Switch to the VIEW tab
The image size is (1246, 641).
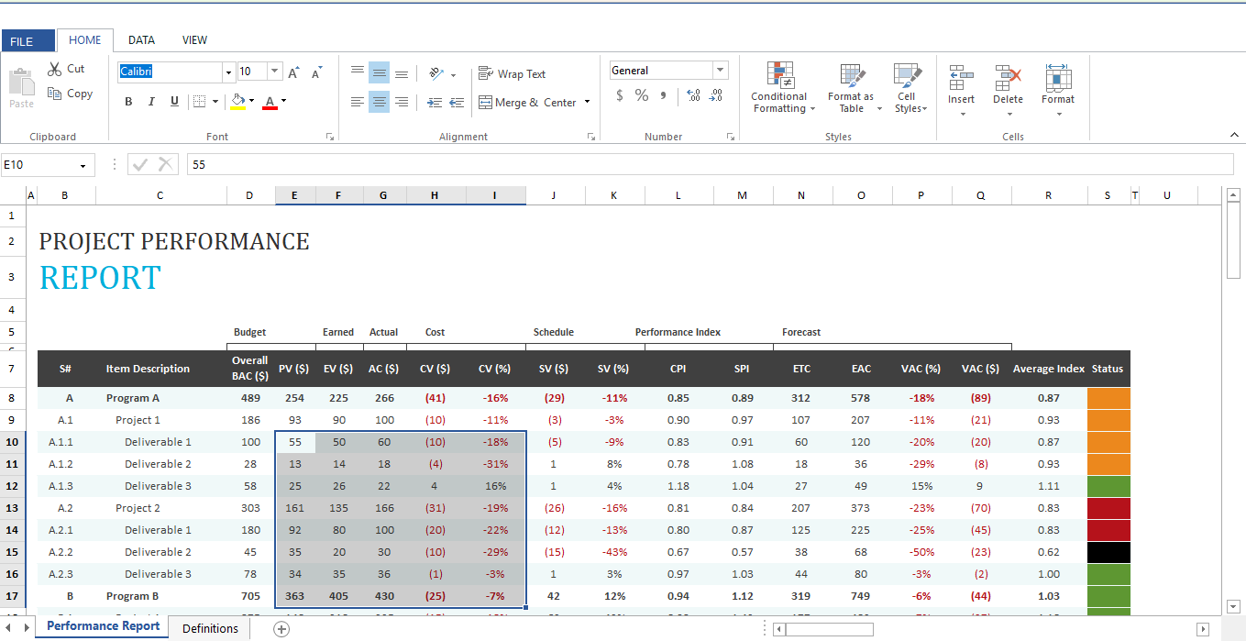pos(194,40)
